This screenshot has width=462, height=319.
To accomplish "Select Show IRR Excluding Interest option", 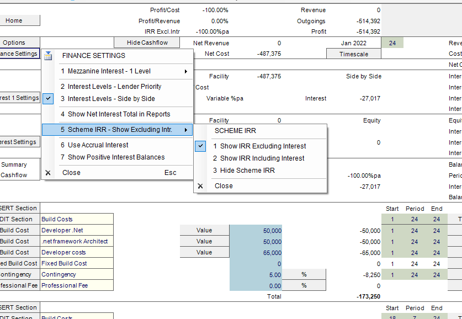I will tap(260, 146).
